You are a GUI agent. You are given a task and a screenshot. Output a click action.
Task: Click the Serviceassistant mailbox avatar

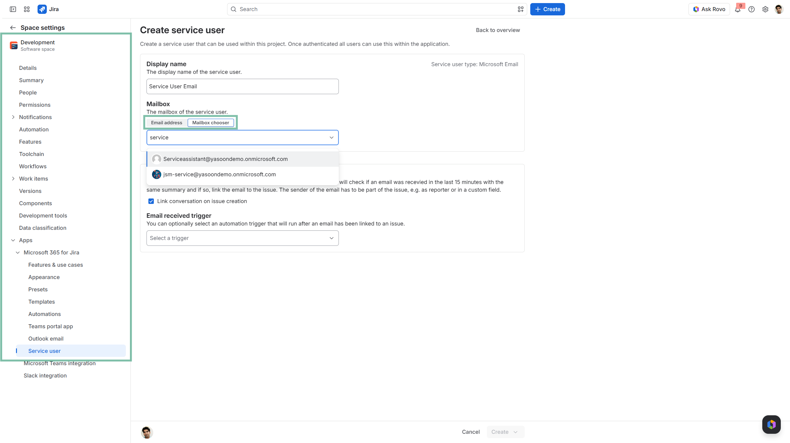pyautogui.click(x=157, y=159)
